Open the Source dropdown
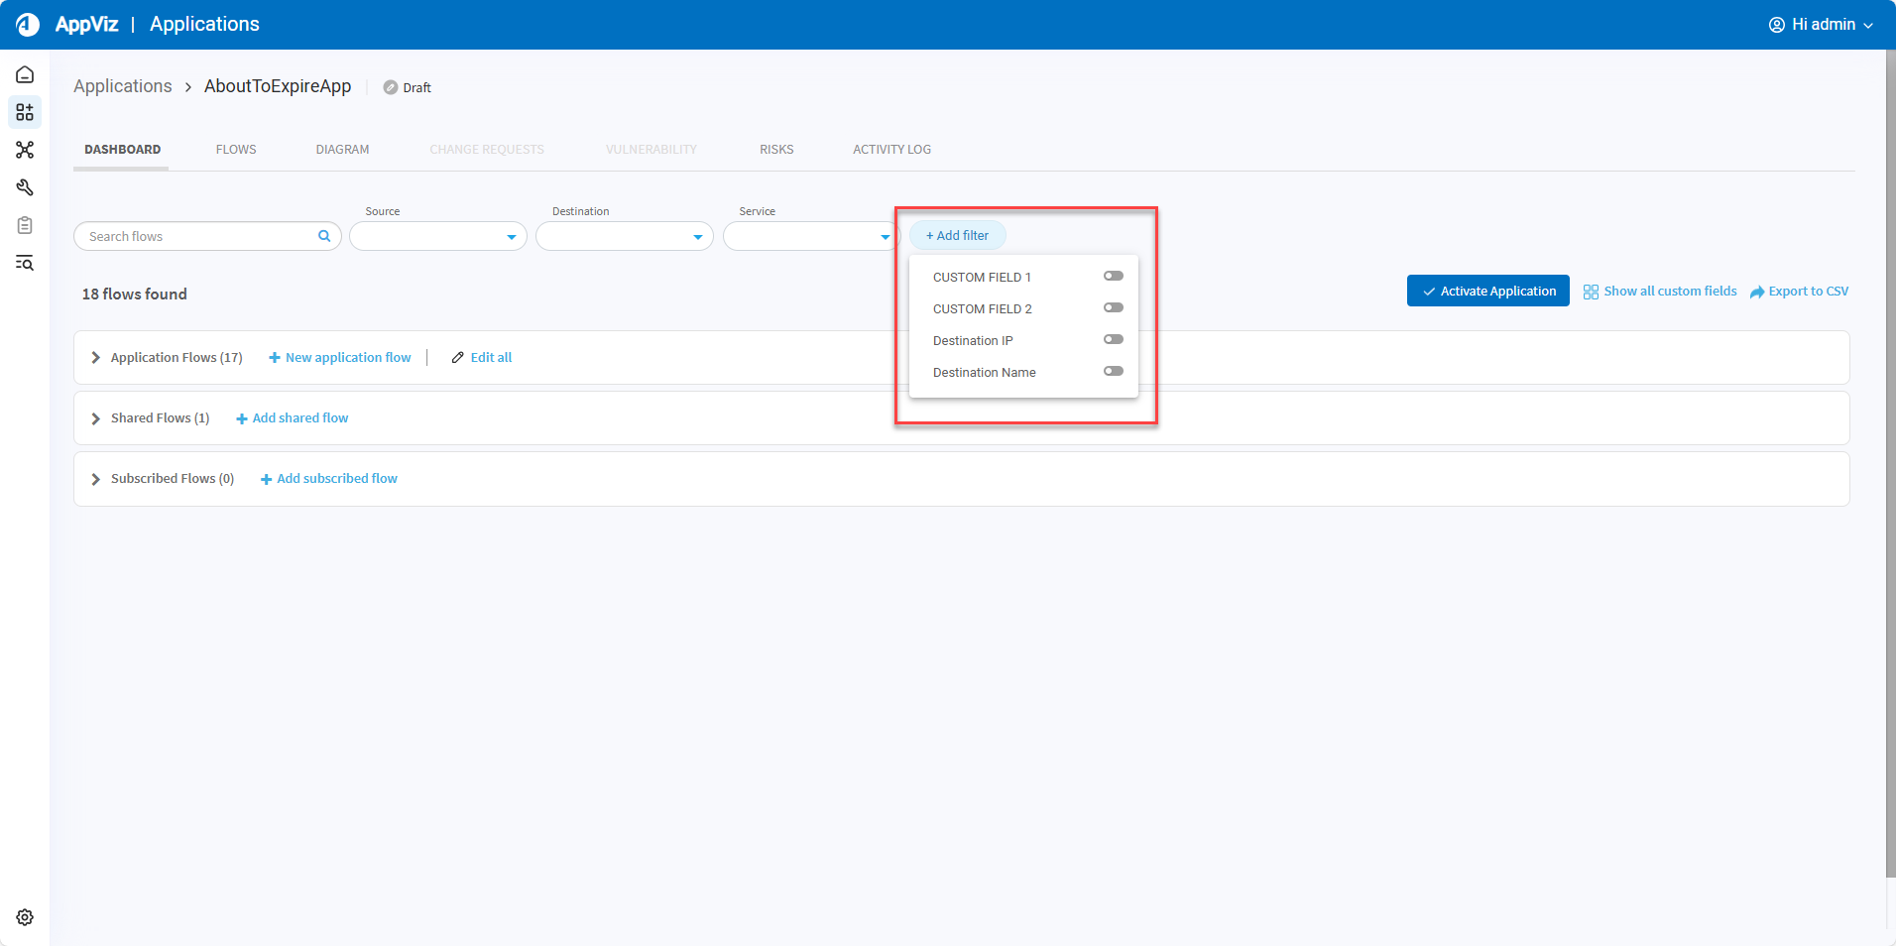Viewport: 1896px width, 946px height. tap(437, 237)
